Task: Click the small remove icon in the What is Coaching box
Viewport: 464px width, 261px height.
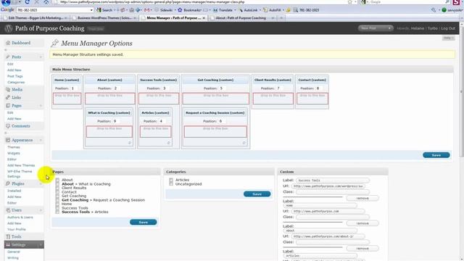Action: point(129,143)
